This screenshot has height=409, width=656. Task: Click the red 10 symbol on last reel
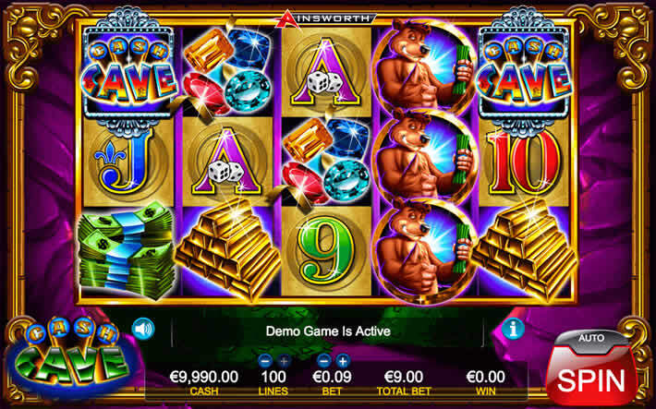click(523, 162)
